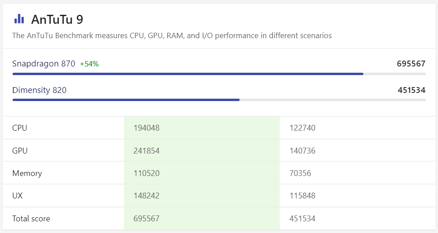Image resolution: width=438 pixels, height=233 pixels.
Task: Click the CPU row label
Action: (19, 128)
